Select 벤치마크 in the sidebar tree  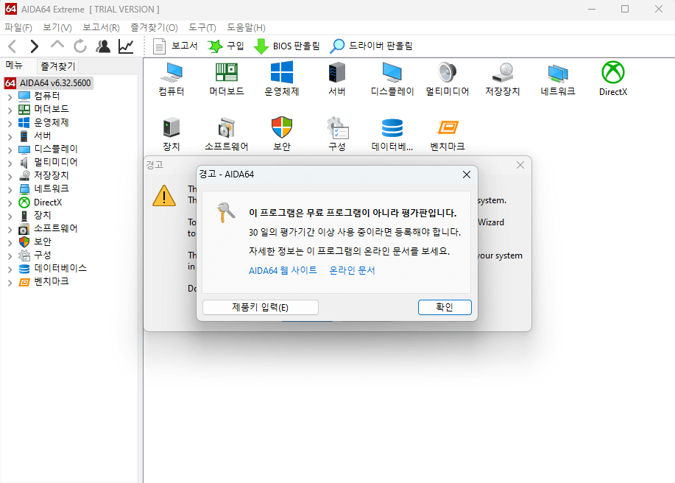(x=52, y=281)
